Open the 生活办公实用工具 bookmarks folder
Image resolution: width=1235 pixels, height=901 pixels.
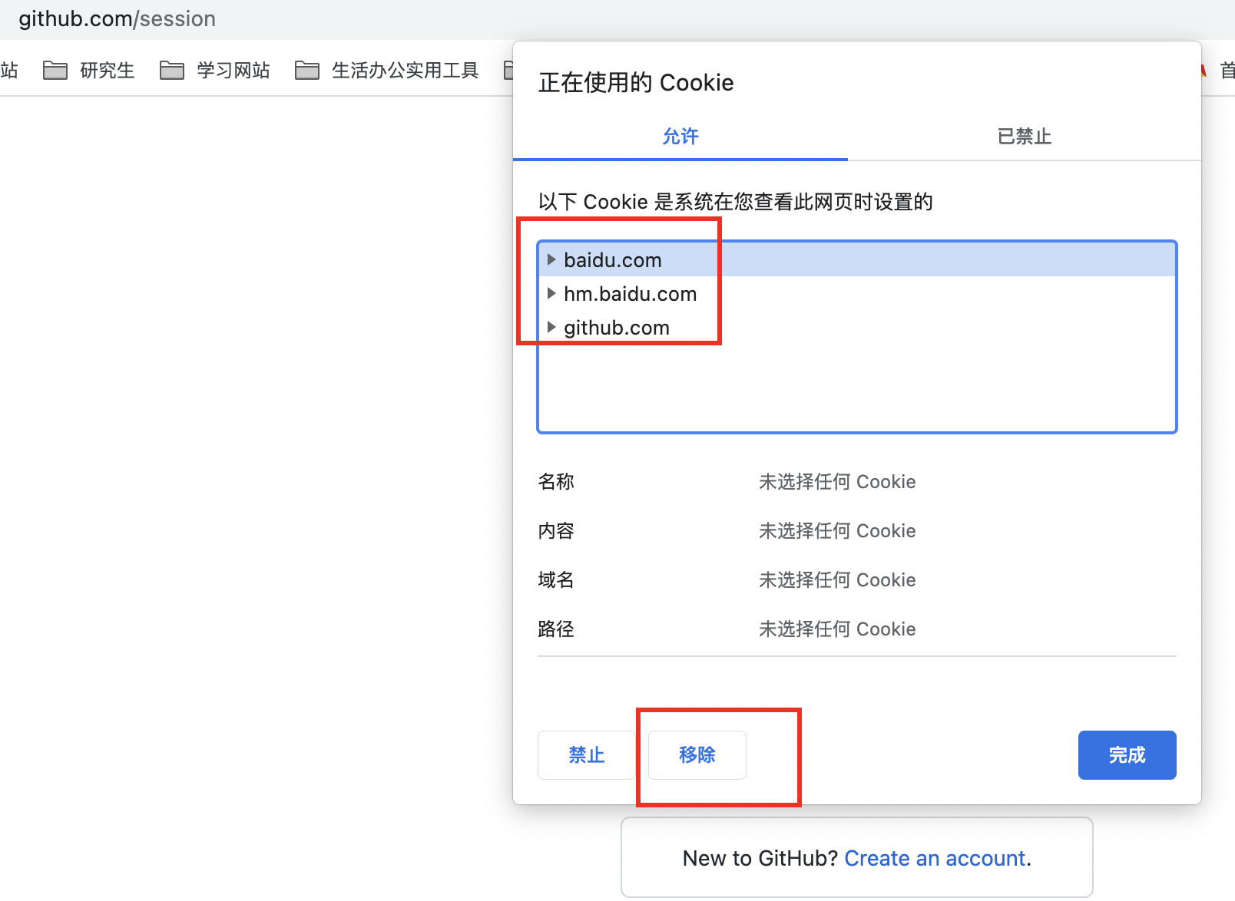point(387,71)
